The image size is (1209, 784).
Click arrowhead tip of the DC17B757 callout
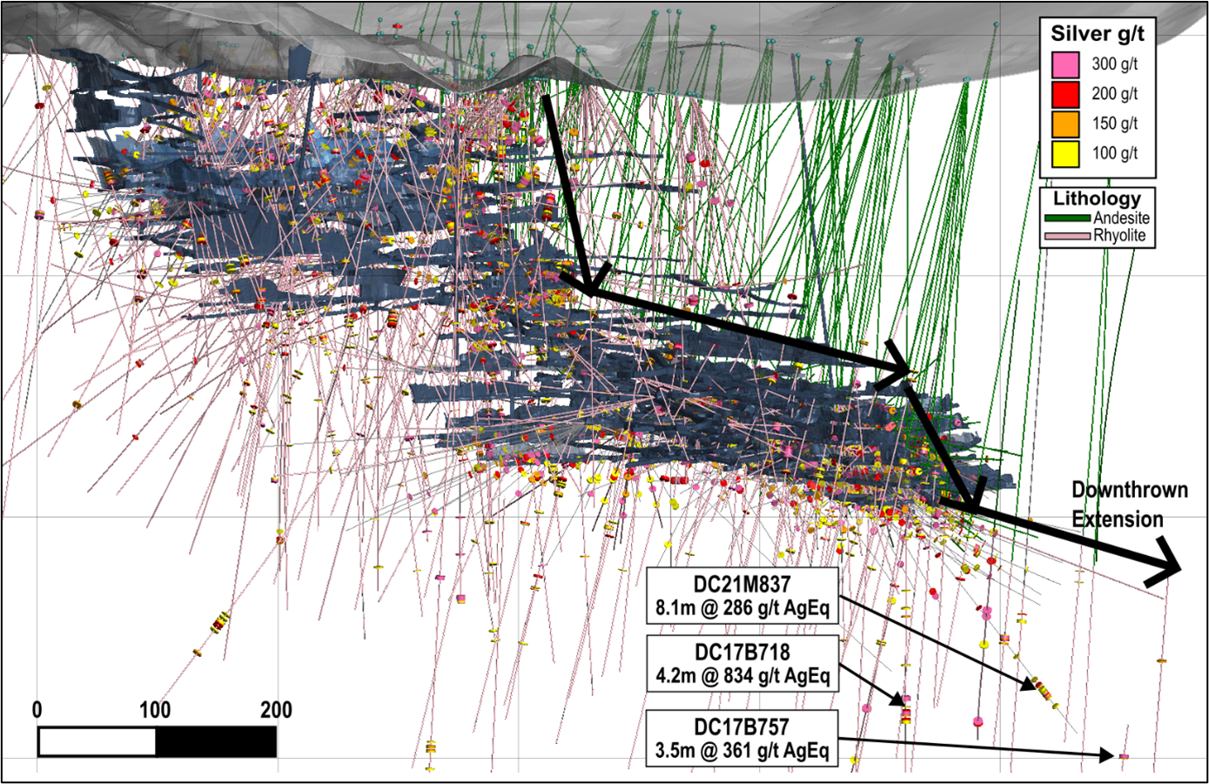pyautogui.click(x=1113, y=755)
